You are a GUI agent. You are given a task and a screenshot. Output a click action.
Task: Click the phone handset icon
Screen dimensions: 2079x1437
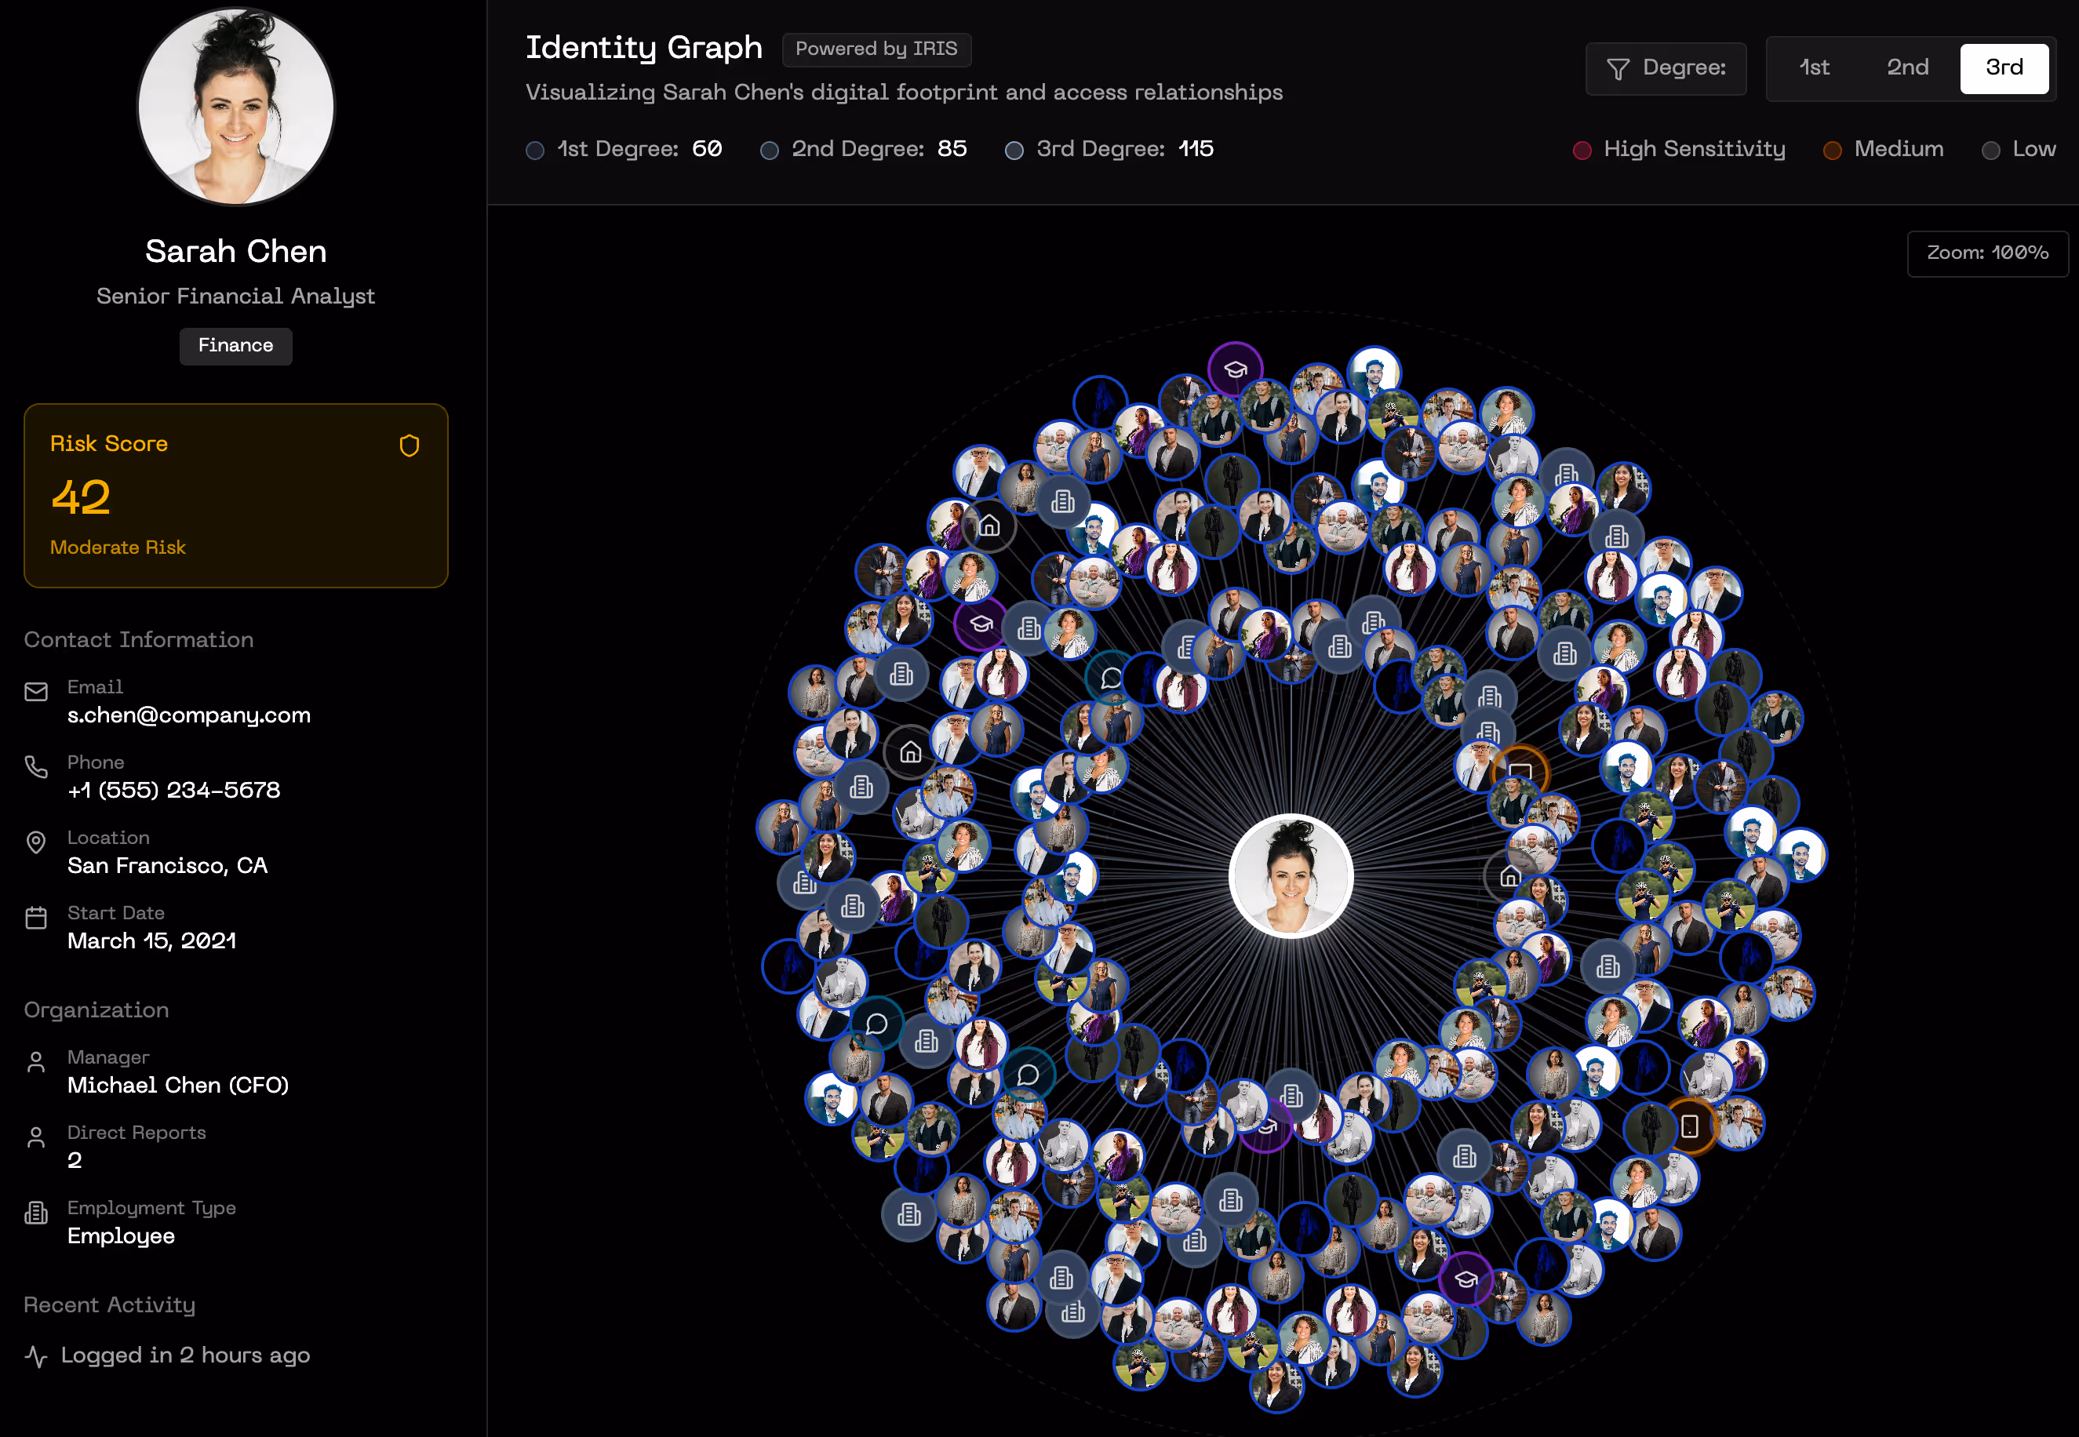(x=36, y=767)
